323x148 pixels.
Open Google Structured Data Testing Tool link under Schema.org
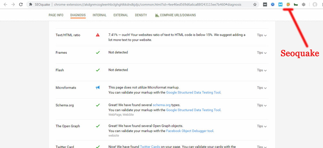point(193,110)
